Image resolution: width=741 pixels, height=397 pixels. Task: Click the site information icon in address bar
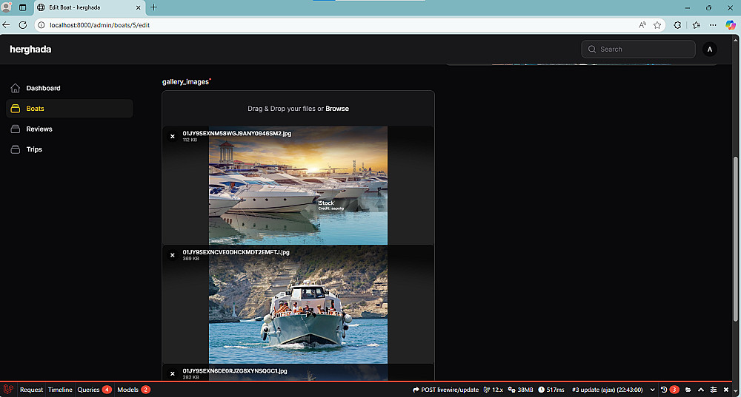point(41,25)
